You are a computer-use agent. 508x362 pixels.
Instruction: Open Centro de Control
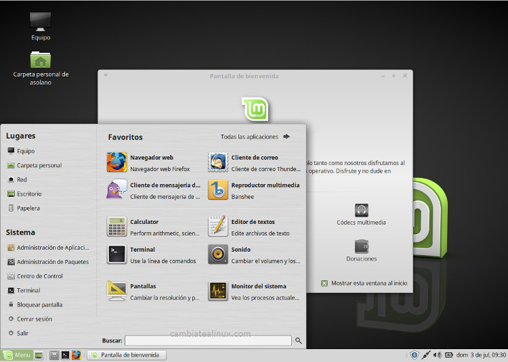click(35, 276)
